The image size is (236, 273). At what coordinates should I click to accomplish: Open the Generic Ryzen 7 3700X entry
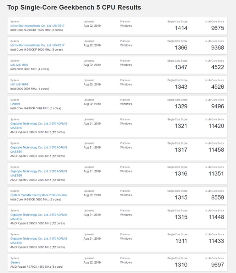tap(15, 262)
